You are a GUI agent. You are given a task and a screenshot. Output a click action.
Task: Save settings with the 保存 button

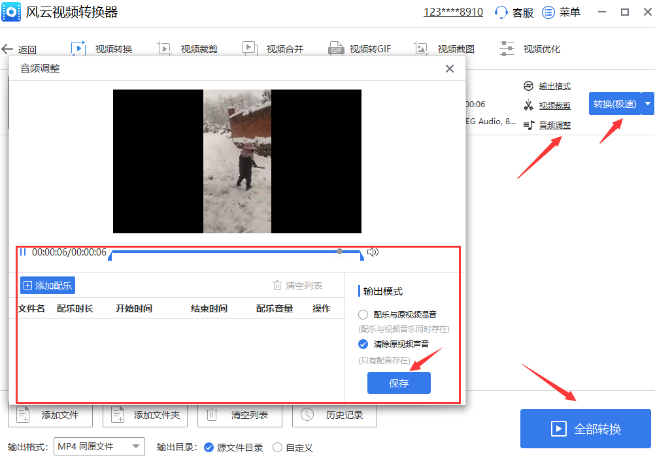[399, 383]
